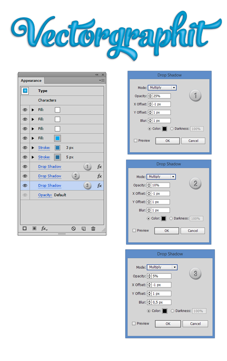227x361 pixels.
Task: Click X Offset field in 25% opacity dialog
Action: [x=162, y=104]
